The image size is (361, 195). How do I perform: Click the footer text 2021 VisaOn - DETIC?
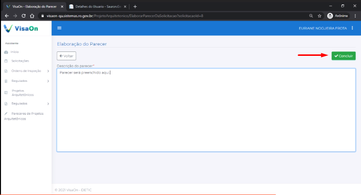click(73, 190)
